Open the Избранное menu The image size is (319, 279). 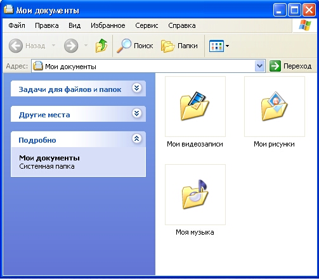pos(108,25)
